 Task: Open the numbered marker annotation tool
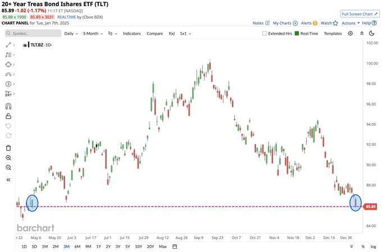[x=8, y=84]
